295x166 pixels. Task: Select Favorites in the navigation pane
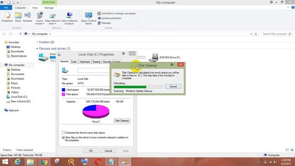12,42
